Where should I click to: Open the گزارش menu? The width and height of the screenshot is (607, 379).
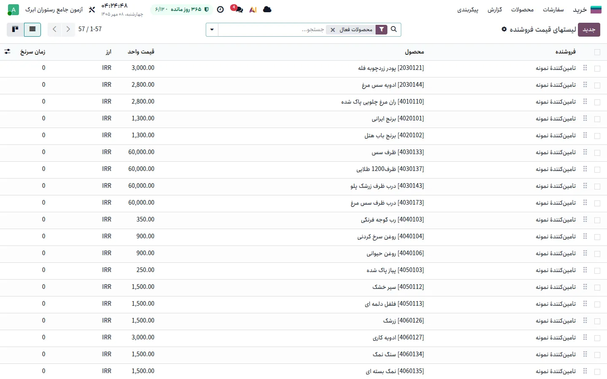[x=495, y=9]
